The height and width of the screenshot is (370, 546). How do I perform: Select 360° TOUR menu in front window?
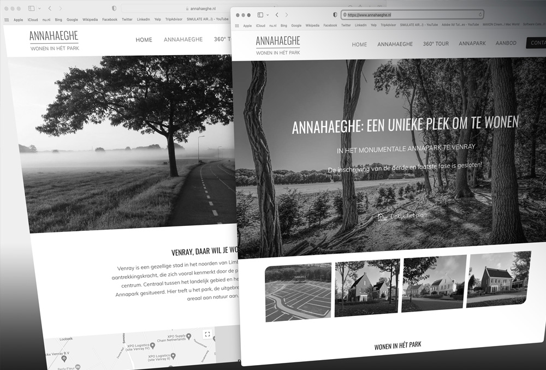click(436, 44)
